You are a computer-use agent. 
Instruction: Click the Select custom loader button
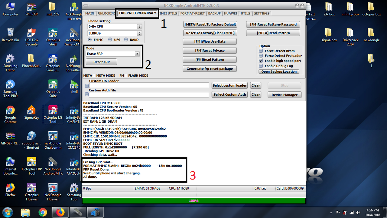click(230, 85)
